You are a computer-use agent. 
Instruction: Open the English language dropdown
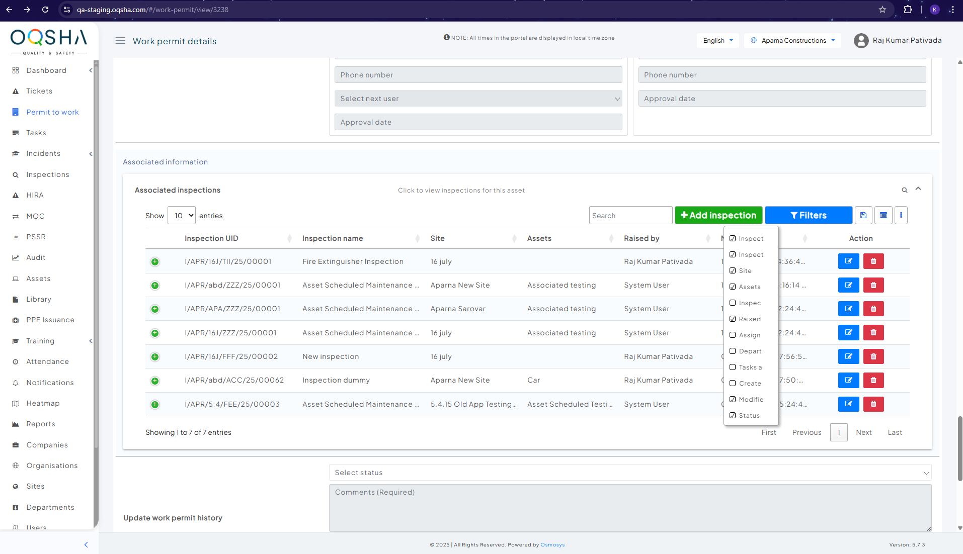click(717, 41)
